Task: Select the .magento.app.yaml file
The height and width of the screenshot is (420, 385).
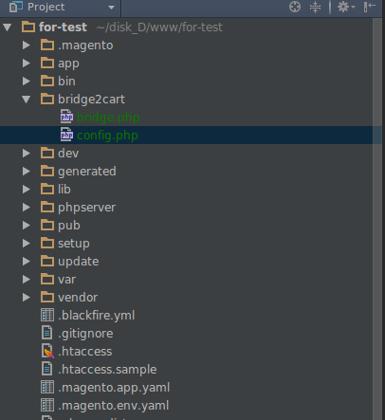Action: pyautogui.click(x=114, y=387)
